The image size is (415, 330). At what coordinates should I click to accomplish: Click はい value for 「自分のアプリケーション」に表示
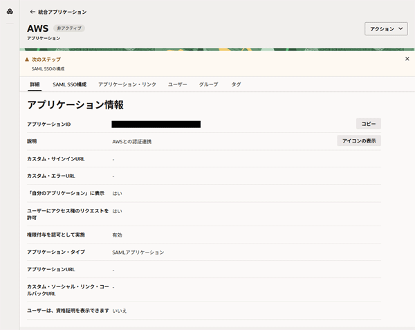(x=118, y=194)
